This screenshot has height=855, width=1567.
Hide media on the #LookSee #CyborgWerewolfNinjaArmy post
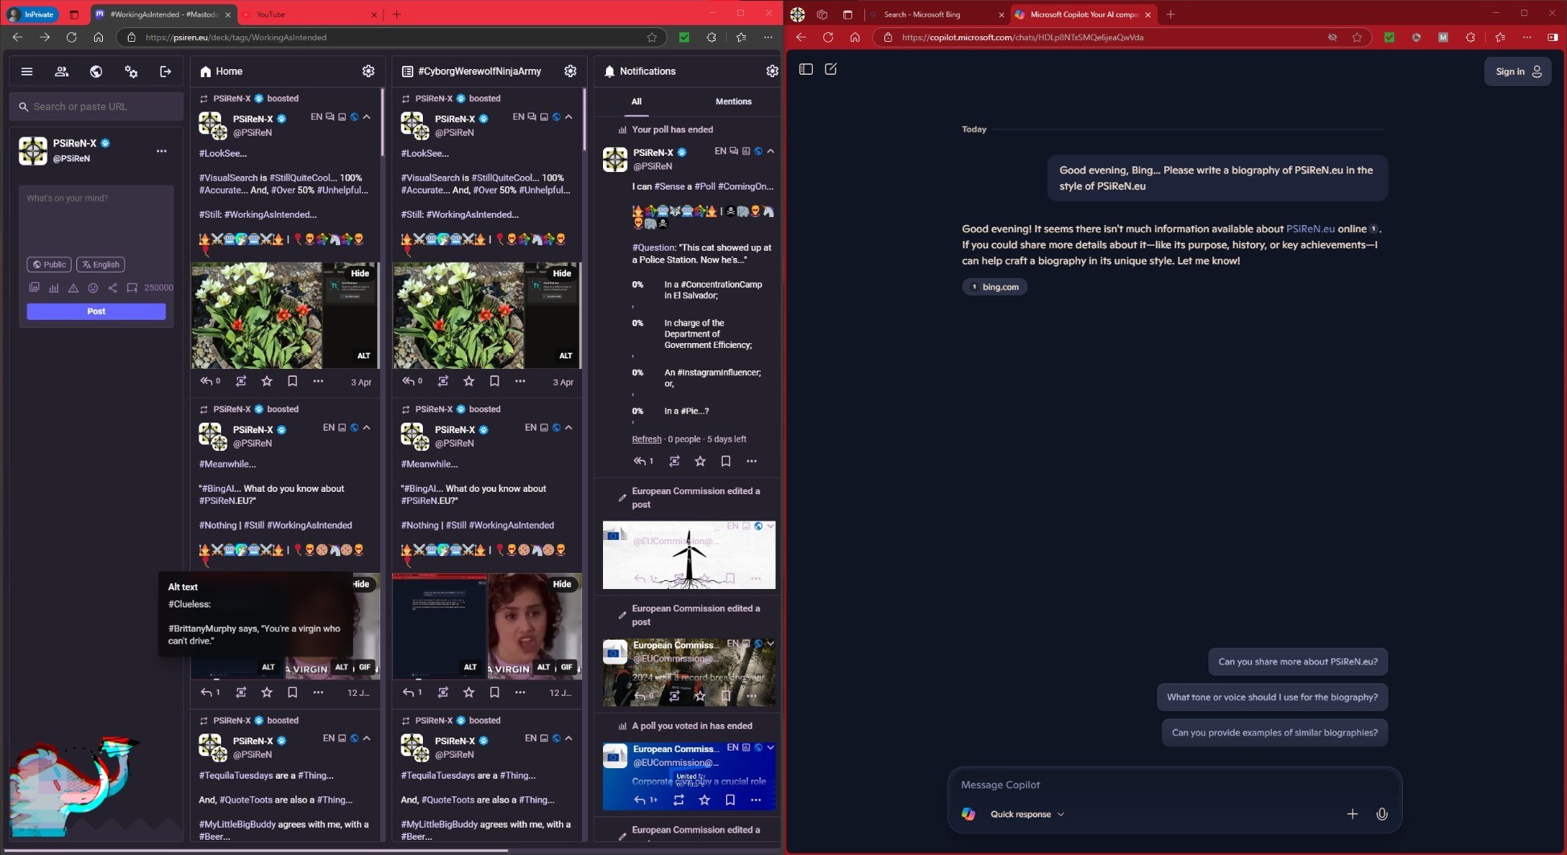click(562, 273)
